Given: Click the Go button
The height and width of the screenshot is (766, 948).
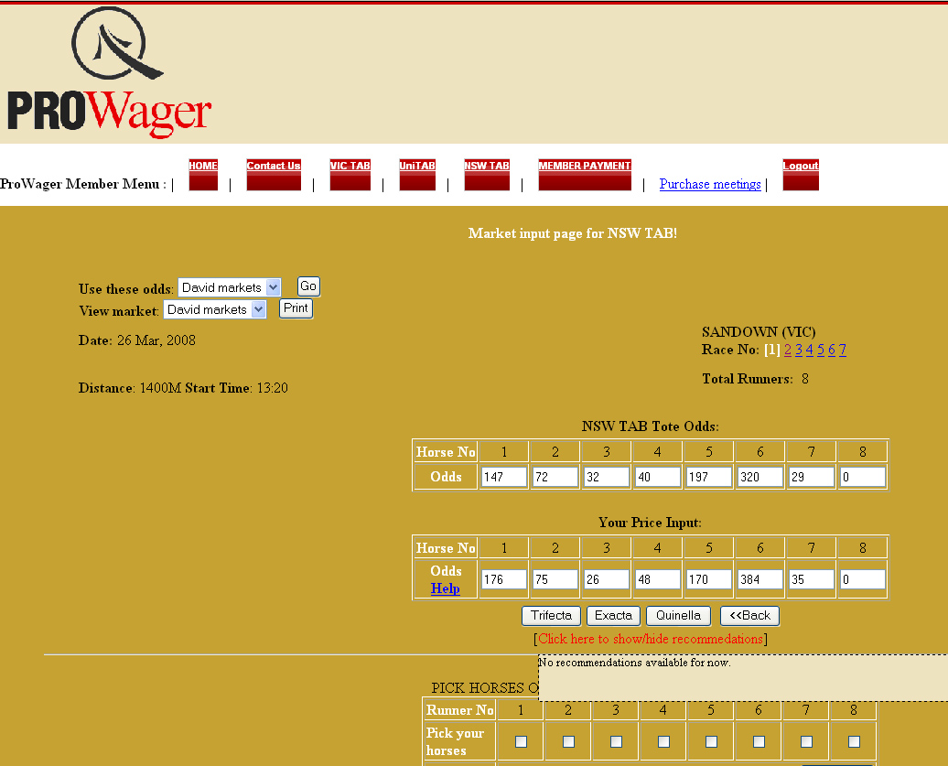Looking at the screenshot, I should pyautogui.click(x=308, y=286).
